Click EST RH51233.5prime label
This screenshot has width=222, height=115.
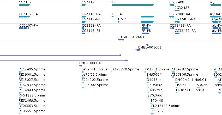tap(32, 95)
